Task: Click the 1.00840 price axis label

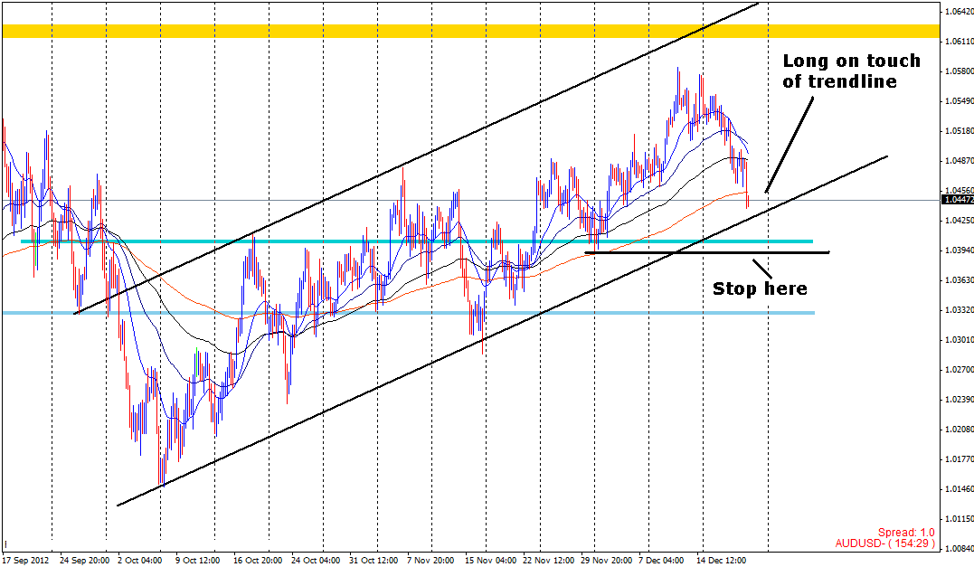Action: tap(960, 548)
